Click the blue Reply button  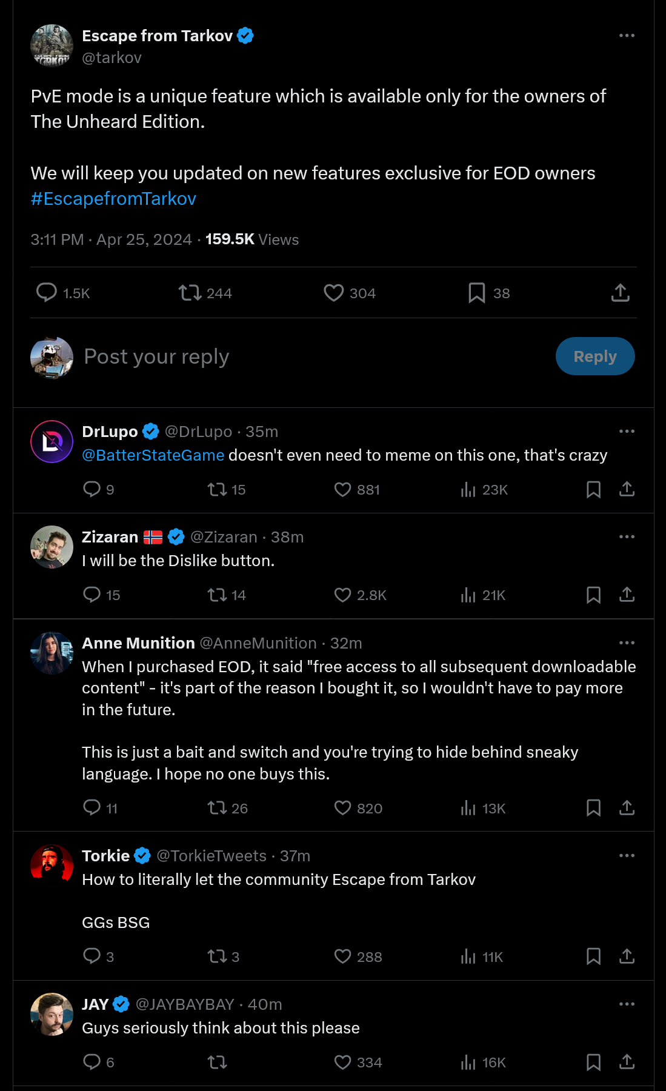594,356
